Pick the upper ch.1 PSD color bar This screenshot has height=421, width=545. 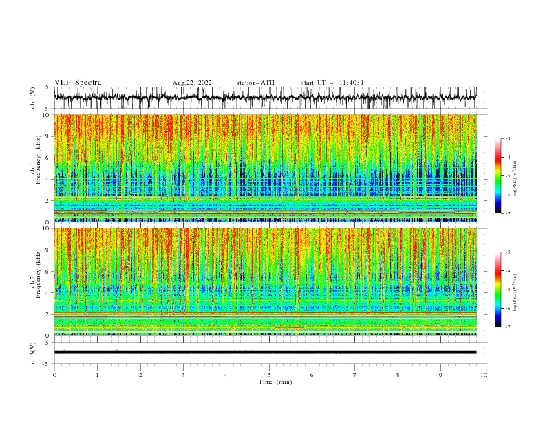click(x=498, y=176)
